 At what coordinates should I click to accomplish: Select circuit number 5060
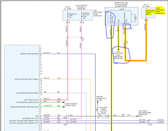click(59, 101)
